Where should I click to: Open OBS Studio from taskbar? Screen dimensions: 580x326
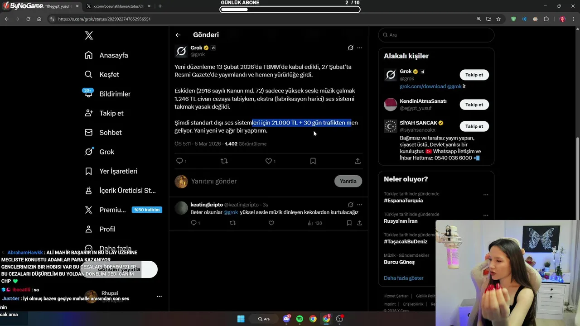[x=339, y=319]
